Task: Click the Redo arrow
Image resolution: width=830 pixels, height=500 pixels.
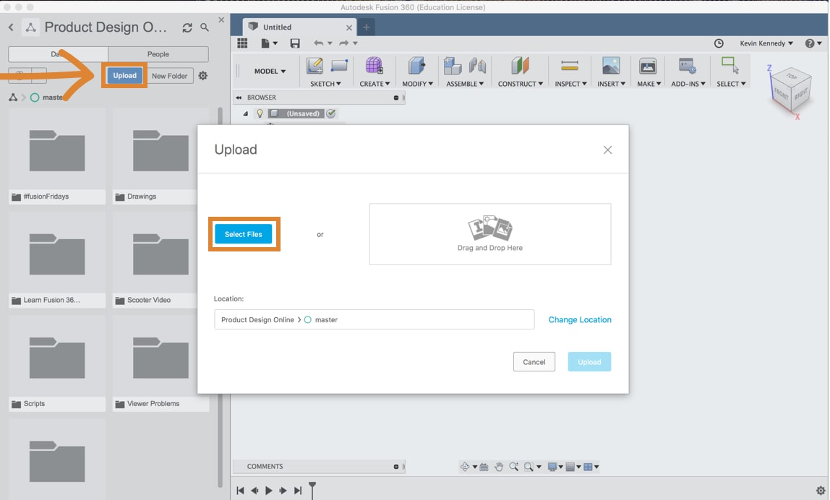Action: click(x=344, y=43)
